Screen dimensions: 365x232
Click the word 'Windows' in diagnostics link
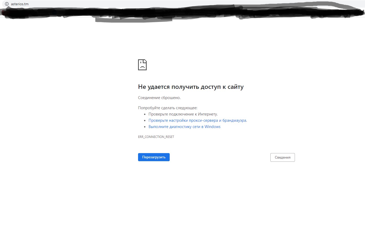(212, 127)
